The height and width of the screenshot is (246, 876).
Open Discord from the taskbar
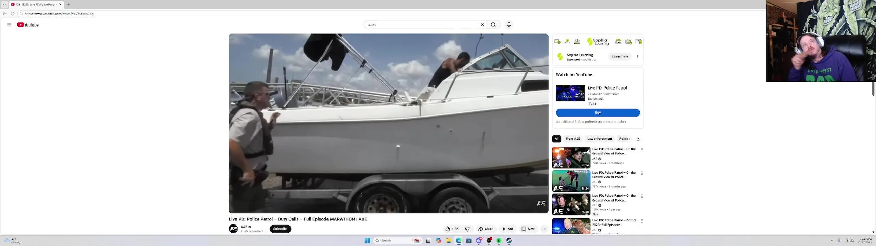click(x=479, y=241)
